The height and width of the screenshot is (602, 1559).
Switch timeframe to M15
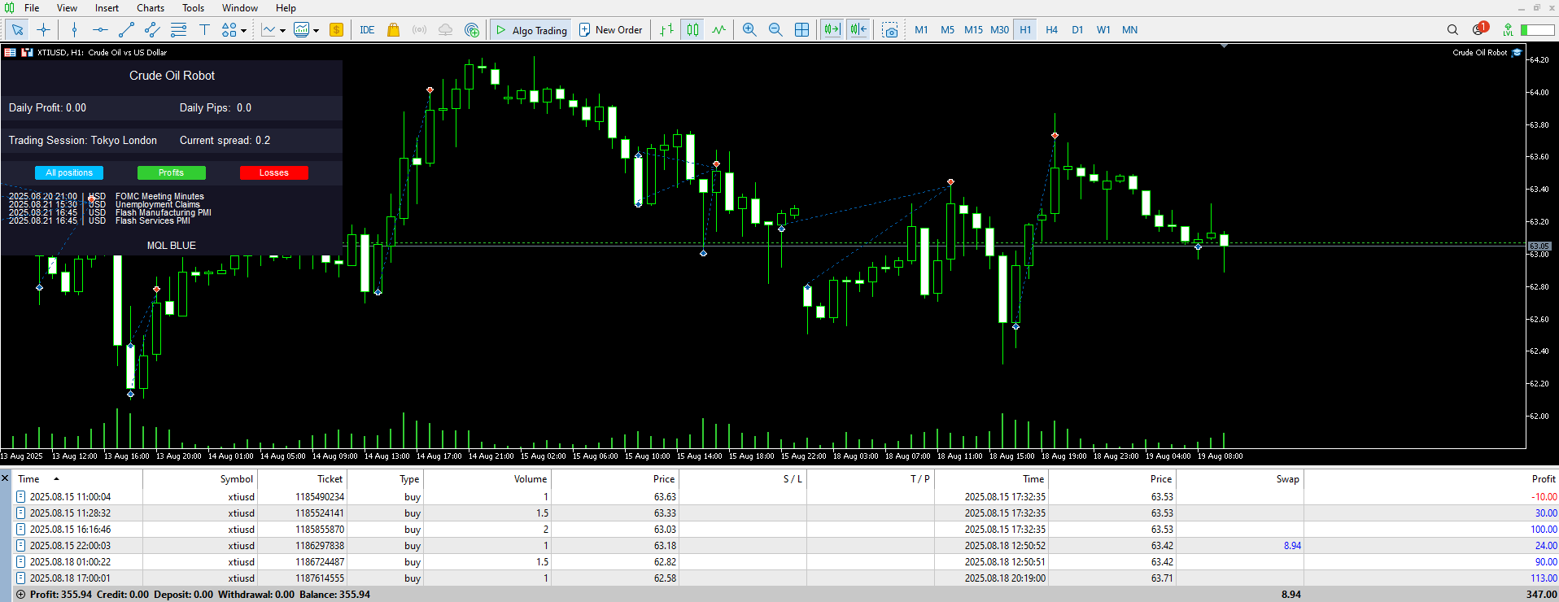pyautogui.click(x=973, y=30)
